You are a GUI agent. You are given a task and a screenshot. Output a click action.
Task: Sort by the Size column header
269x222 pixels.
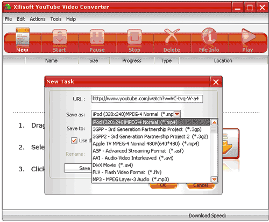click(94, 61)
